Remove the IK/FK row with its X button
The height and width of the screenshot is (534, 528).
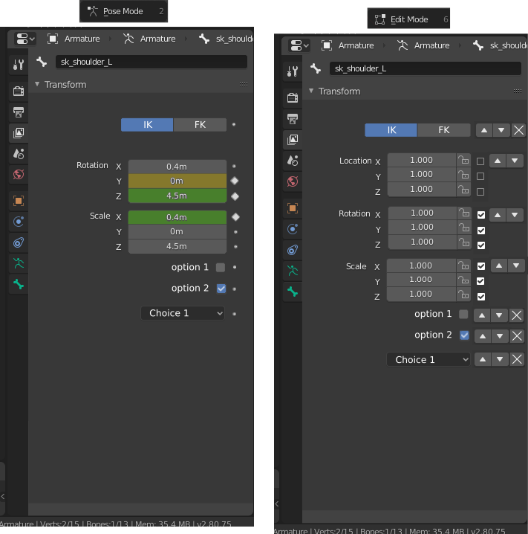[518, 130]
